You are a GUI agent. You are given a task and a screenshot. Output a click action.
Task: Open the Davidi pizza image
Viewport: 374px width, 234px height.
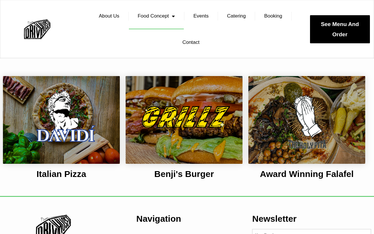click(61, 120)
